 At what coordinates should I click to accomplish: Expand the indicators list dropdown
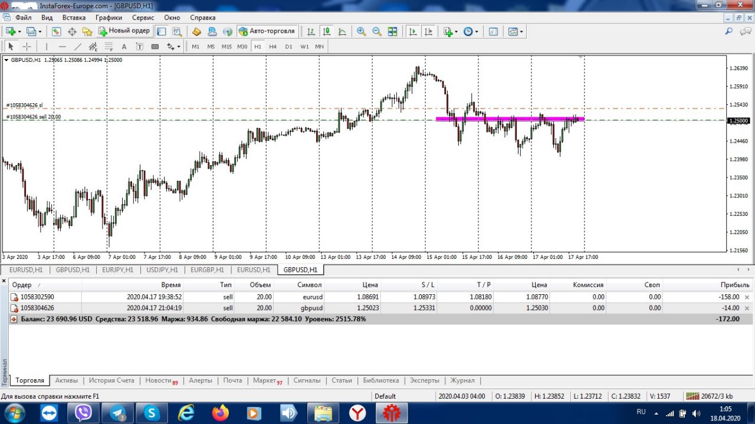click(457, 31)
